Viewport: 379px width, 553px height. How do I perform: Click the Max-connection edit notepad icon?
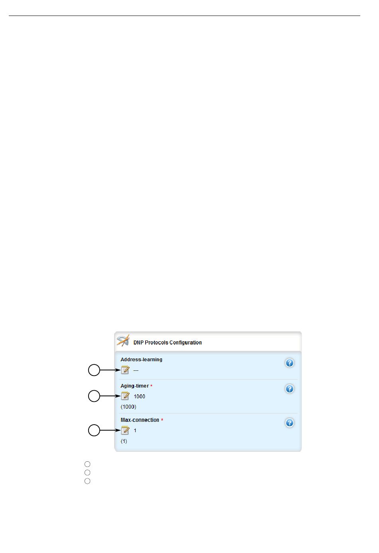click(x=125, y=430)
